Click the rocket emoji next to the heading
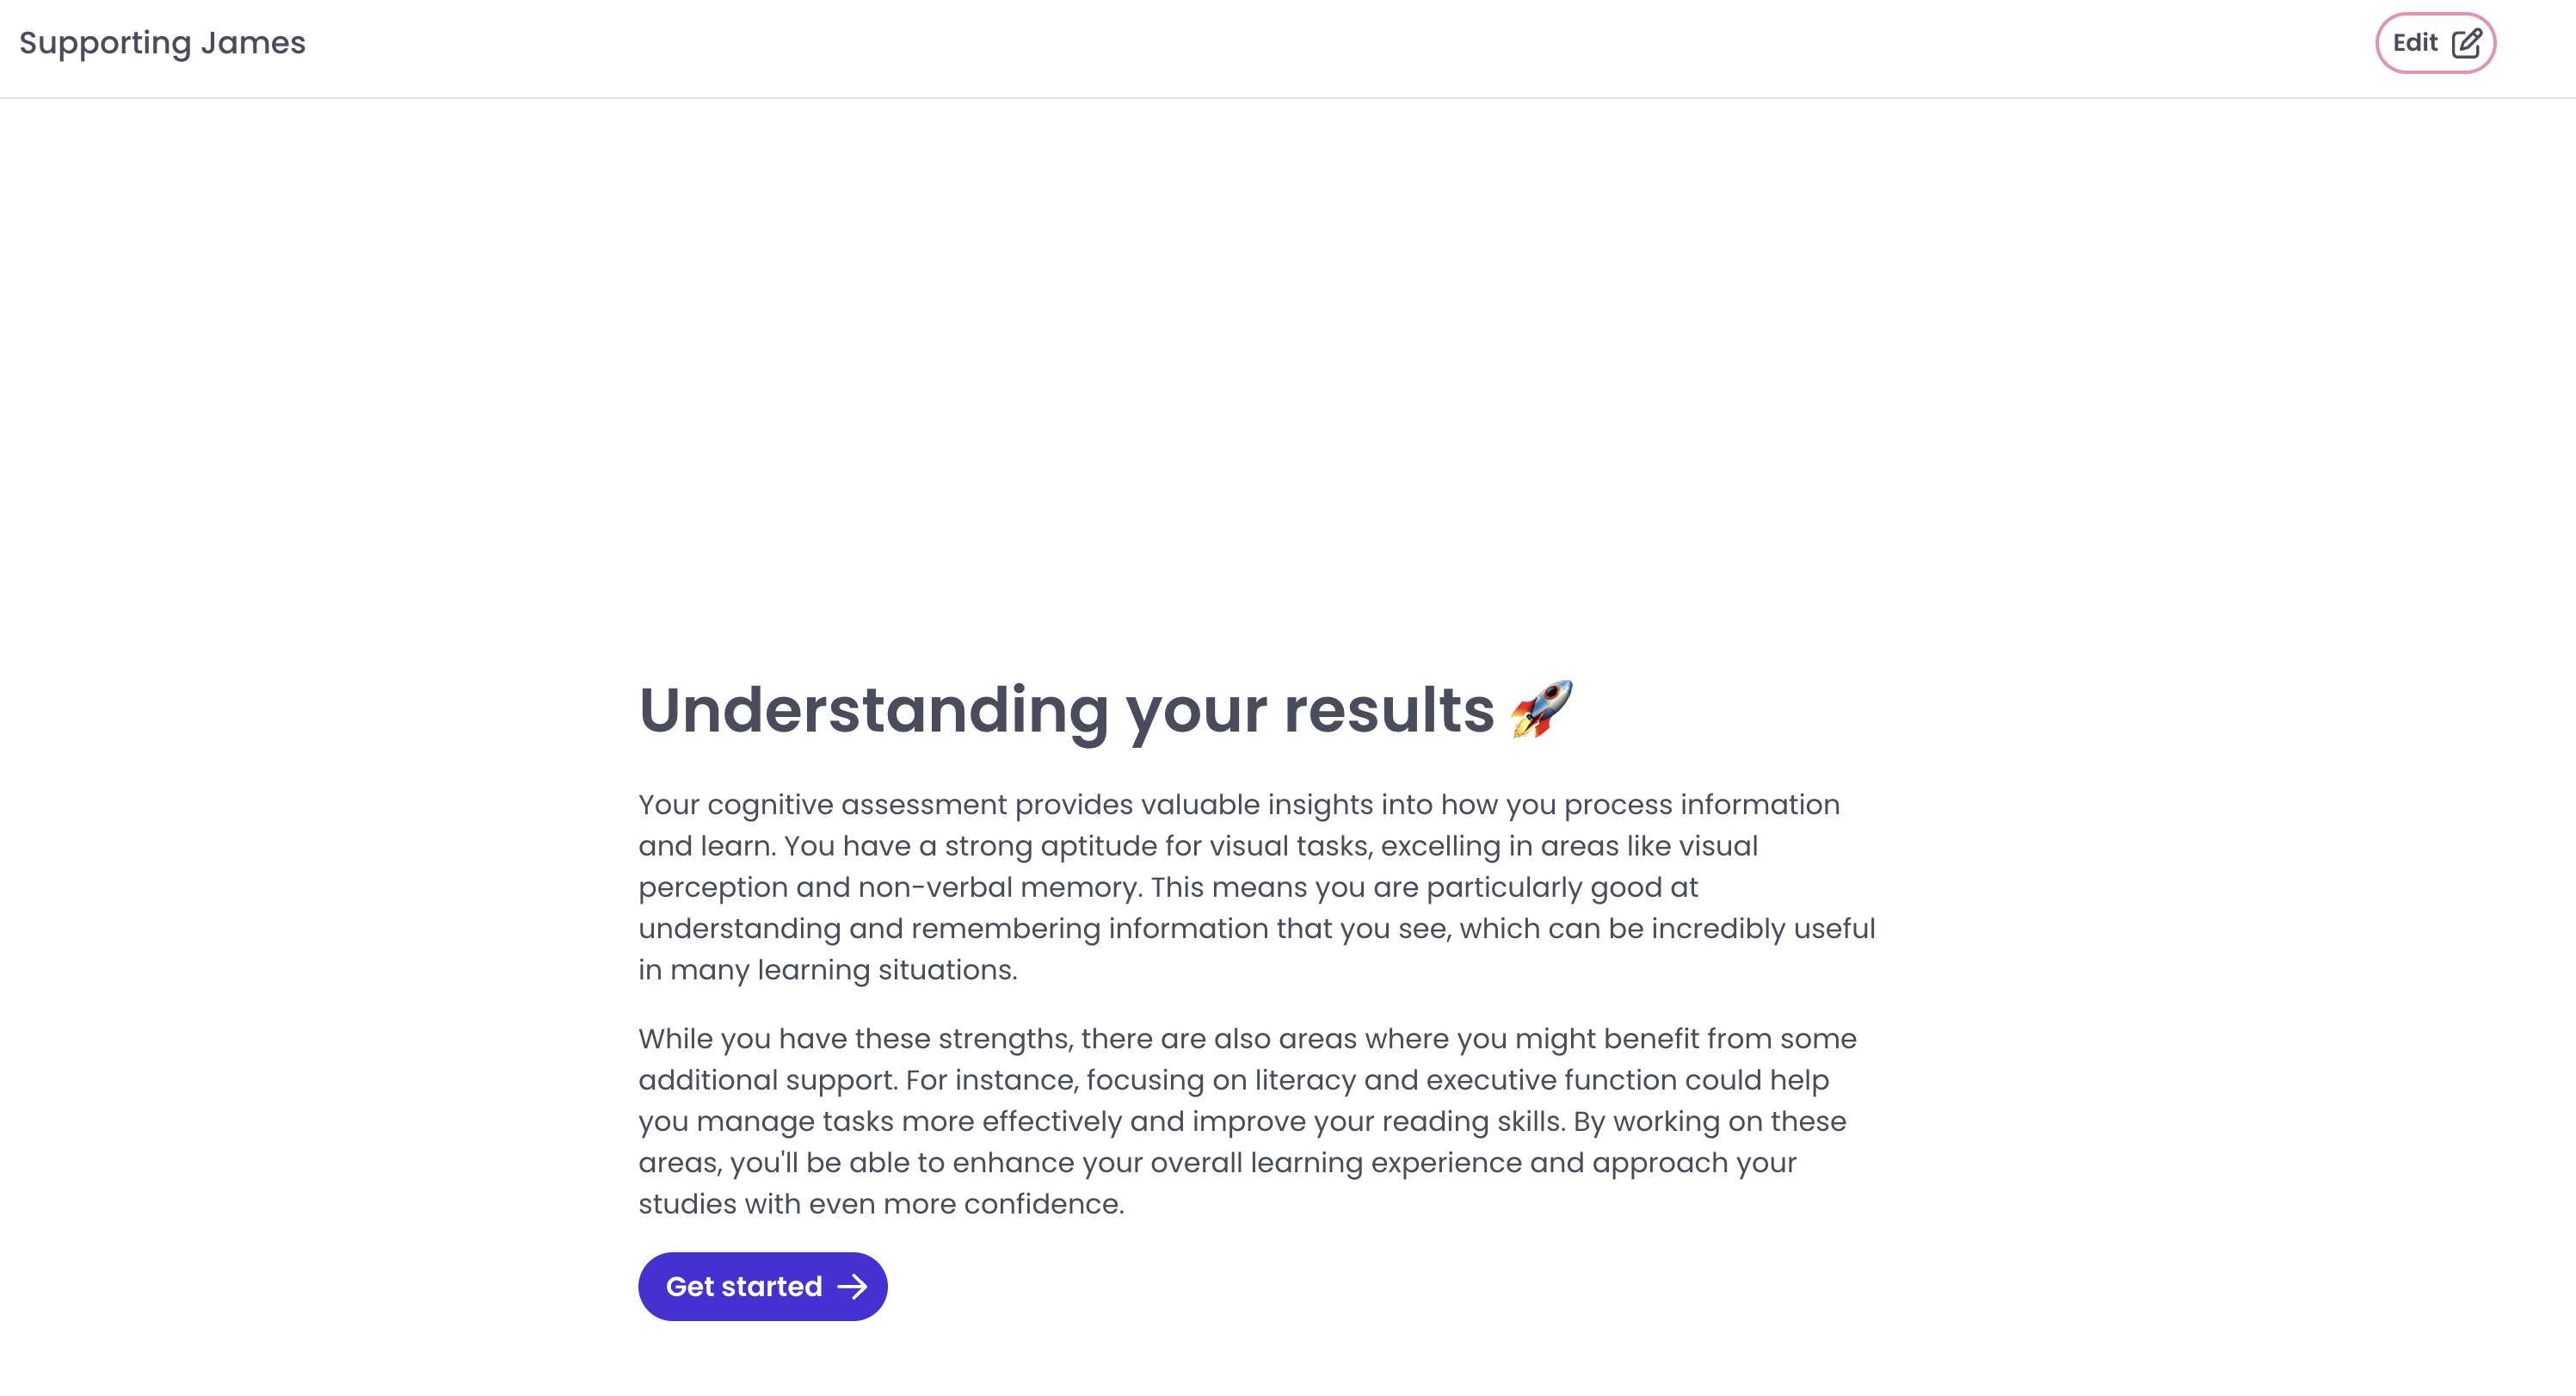This screenshot has width=2576, height=1396. pos(1541,709)
